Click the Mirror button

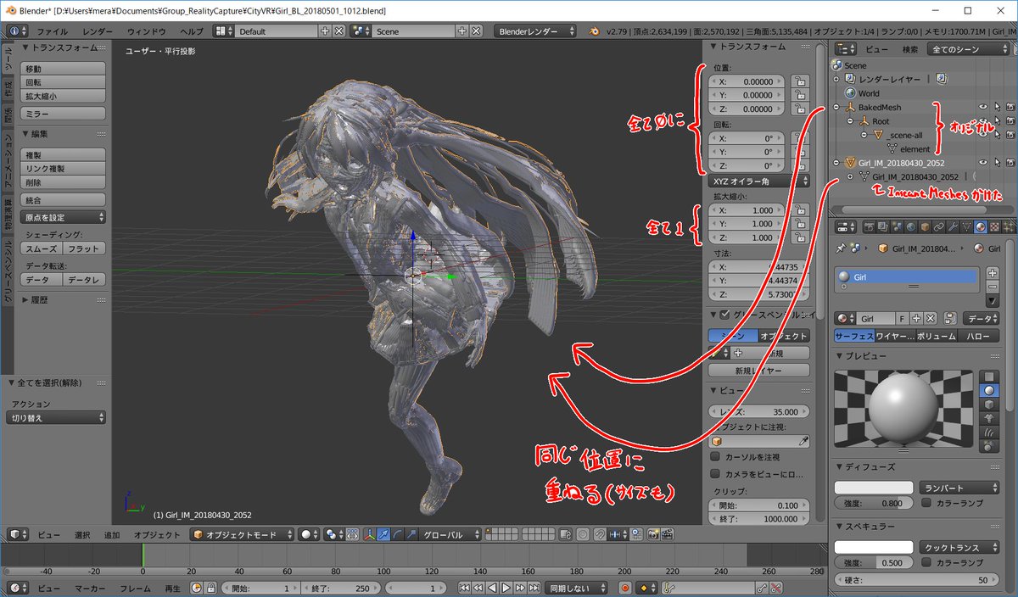[x=64, y=113]
